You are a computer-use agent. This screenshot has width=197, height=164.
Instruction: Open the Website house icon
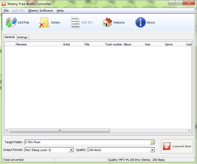(107, 22)
